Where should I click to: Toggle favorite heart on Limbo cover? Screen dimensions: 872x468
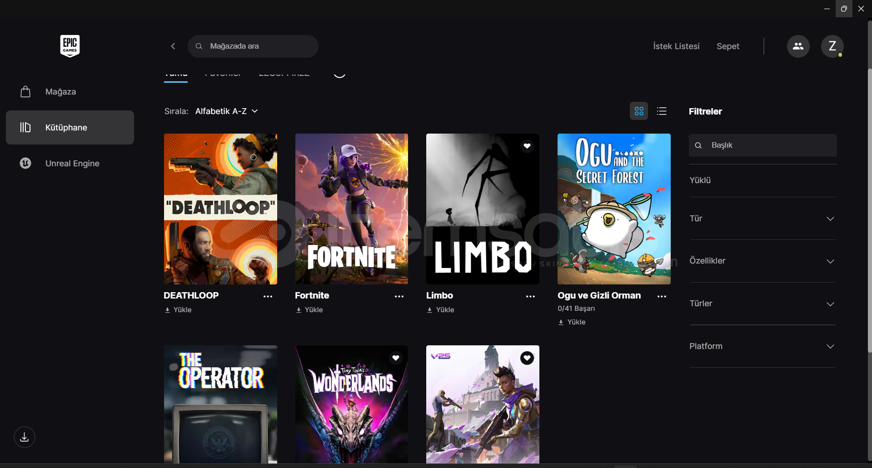[527, 146]
